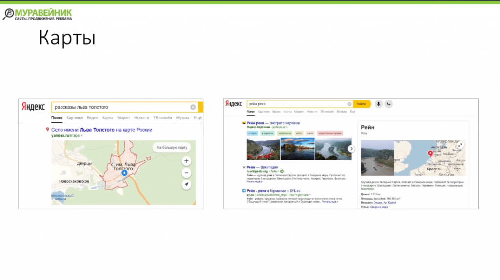Select Новости tab in рейн река search
The width and height of the screenshot is (500, 280).
click(x=312, y=112)
